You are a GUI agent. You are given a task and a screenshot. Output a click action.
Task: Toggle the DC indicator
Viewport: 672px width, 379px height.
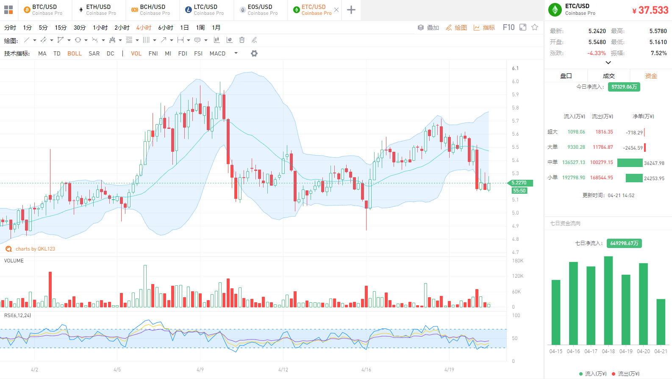point(111,53)
